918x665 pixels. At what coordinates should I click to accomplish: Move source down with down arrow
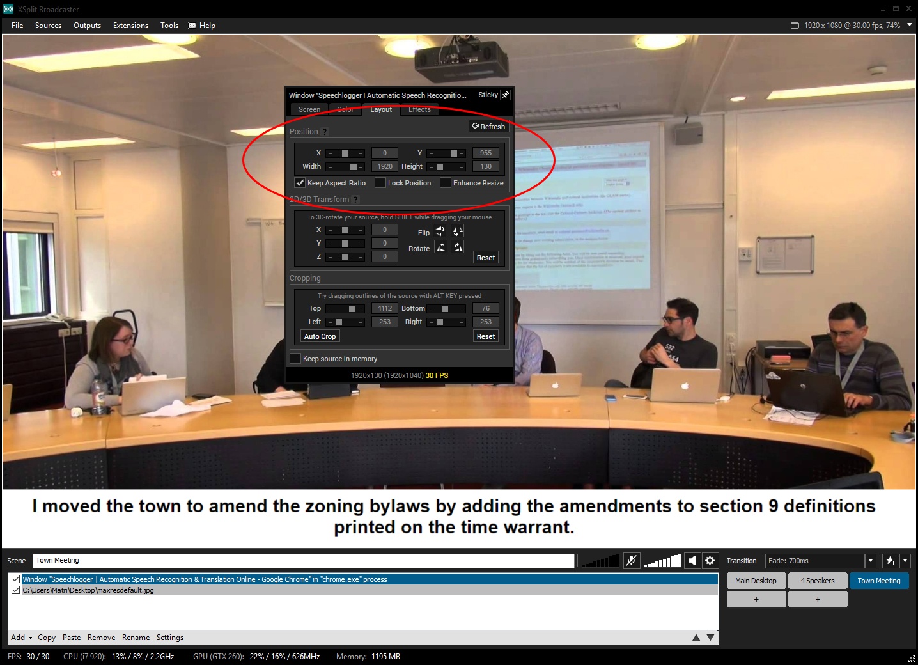[x=710, y=638]
